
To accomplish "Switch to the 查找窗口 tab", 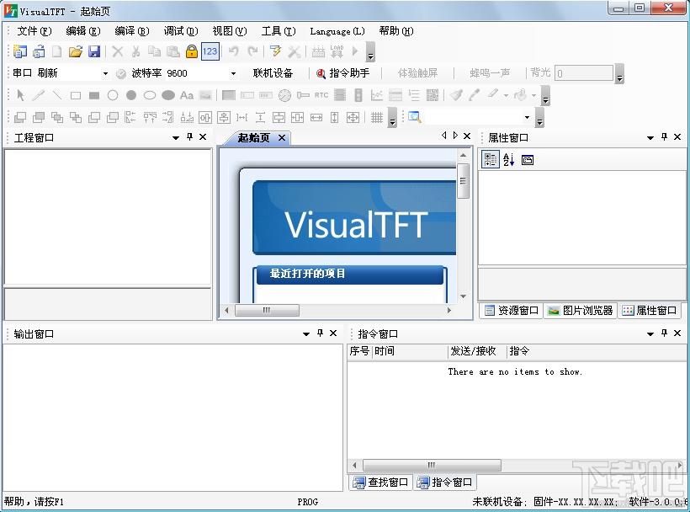I will (381, 482).
